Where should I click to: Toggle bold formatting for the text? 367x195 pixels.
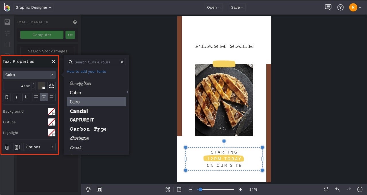7,97
